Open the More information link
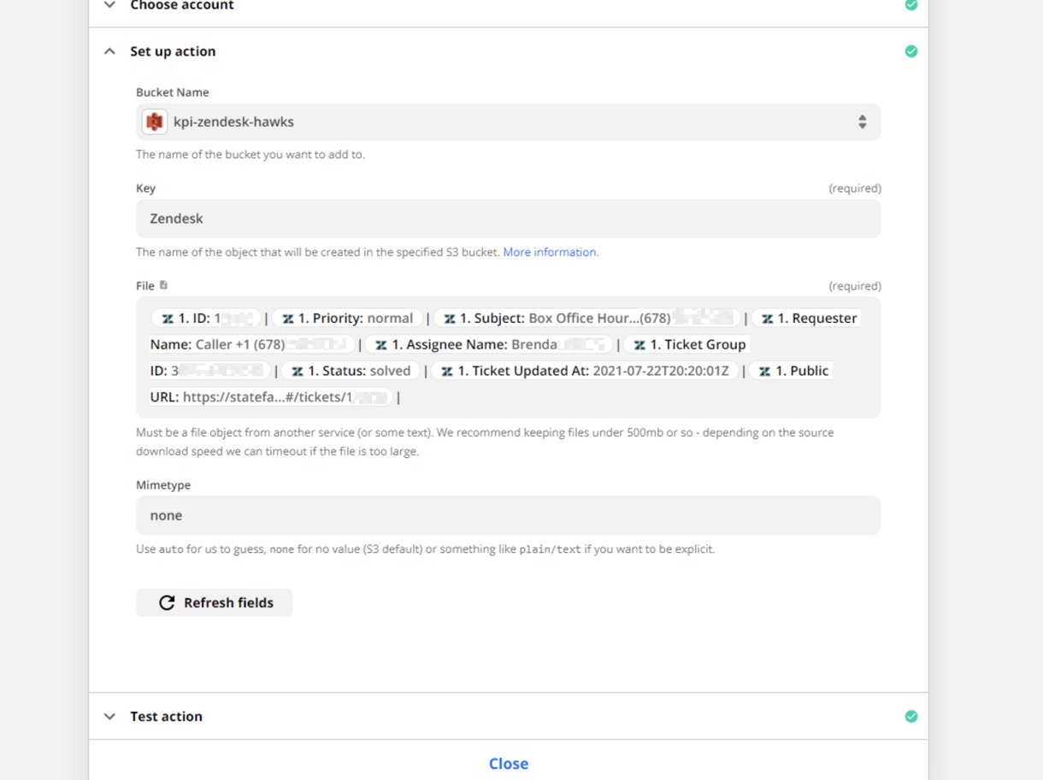 [551, 252]
